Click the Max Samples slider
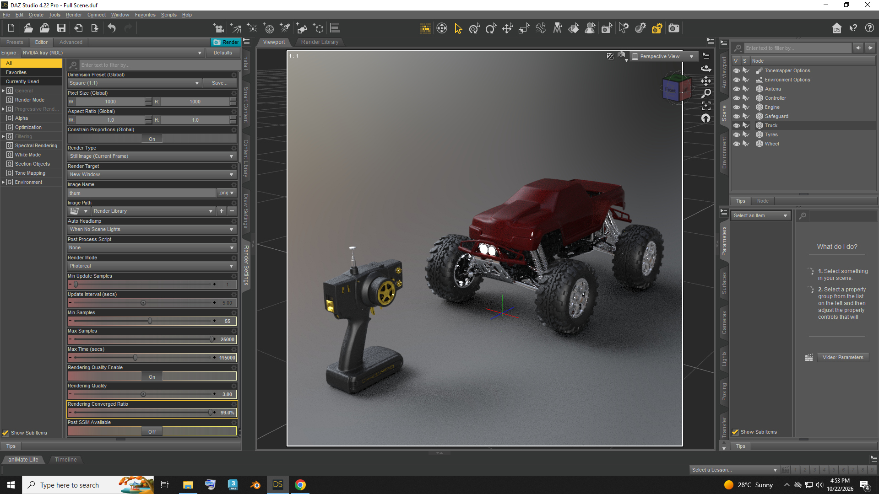Image resolution: width=879 pixels, height=494 pixels. [x=143, y=339]
